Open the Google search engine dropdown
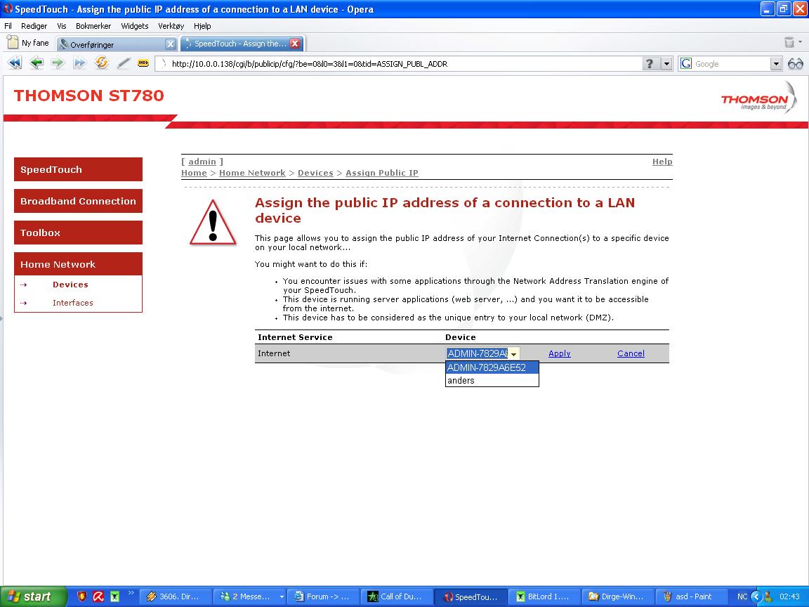 pyautogui.click(x=776, y=63)
